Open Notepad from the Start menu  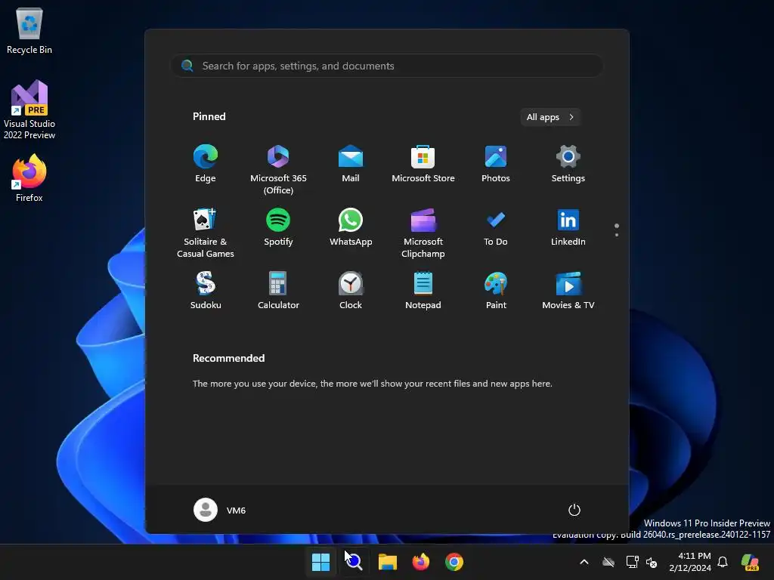click(x=423, y=291)
